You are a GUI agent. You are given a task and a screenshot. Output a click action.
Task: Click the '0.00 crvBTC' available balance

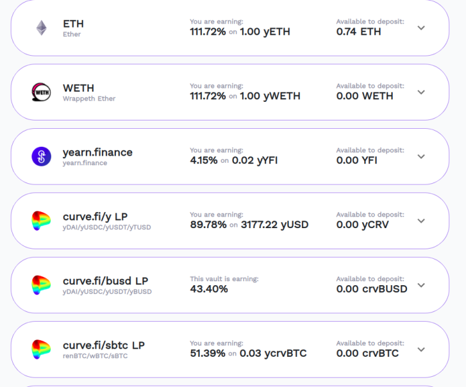pos(368,353)
